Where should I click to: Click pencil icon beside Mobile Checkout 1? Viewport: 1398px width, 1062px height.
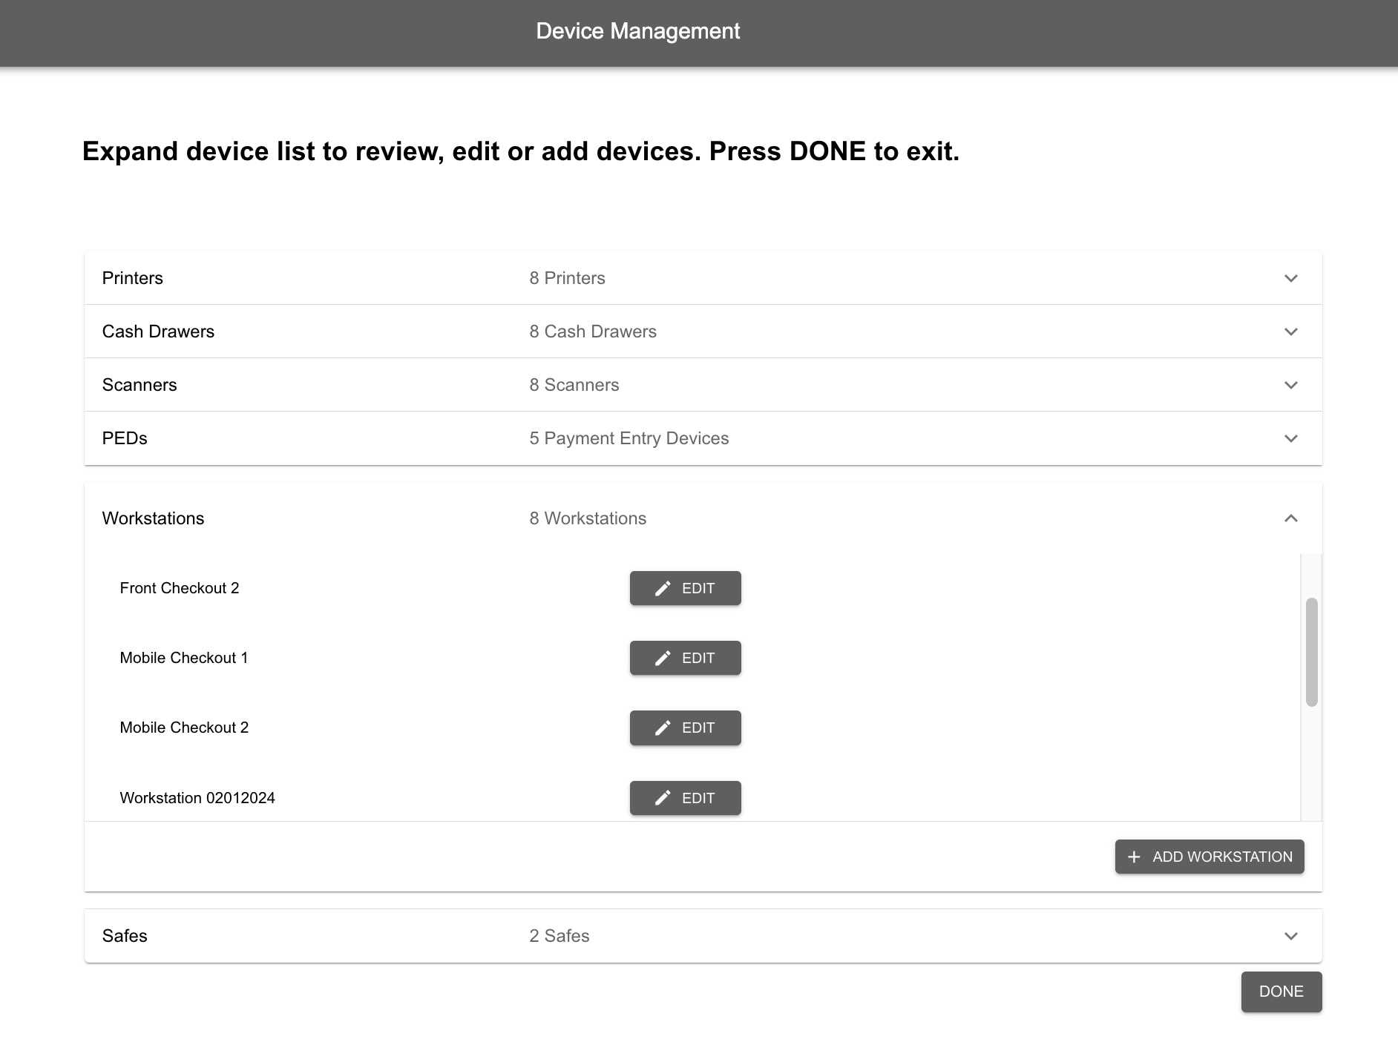tap(663, 658)
